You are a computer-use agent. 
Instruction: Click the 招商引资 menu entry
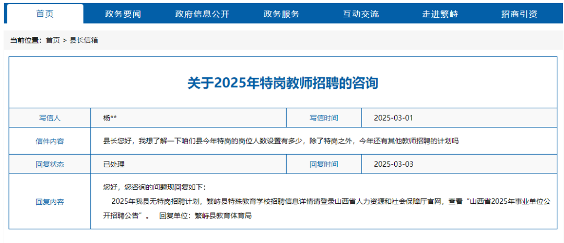[x=519, y=14]
